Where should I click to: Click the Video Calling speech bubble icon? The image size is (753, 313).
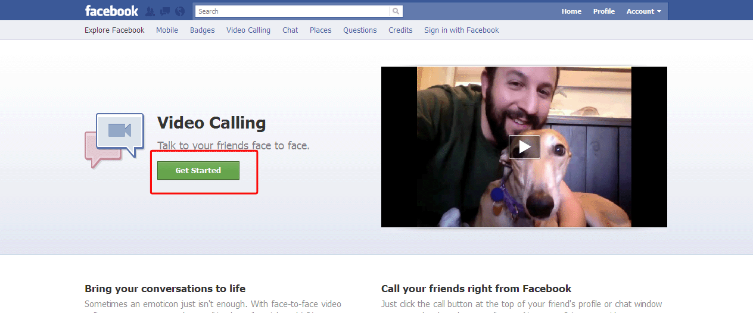[x=114, y=140]
